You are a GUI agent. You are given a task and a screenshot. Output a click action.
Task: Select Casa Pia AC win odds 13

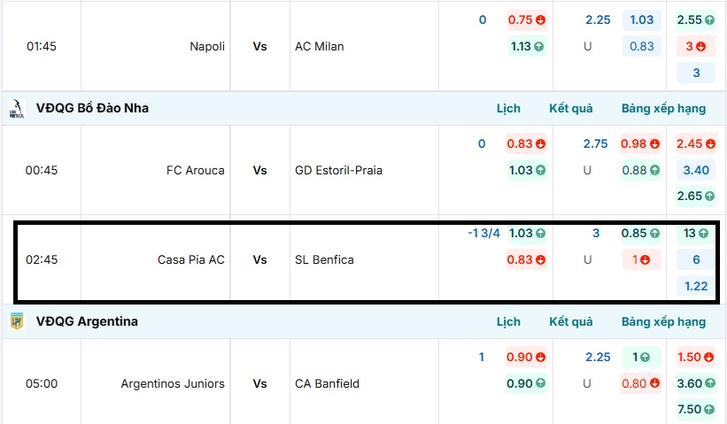[695, 234]
